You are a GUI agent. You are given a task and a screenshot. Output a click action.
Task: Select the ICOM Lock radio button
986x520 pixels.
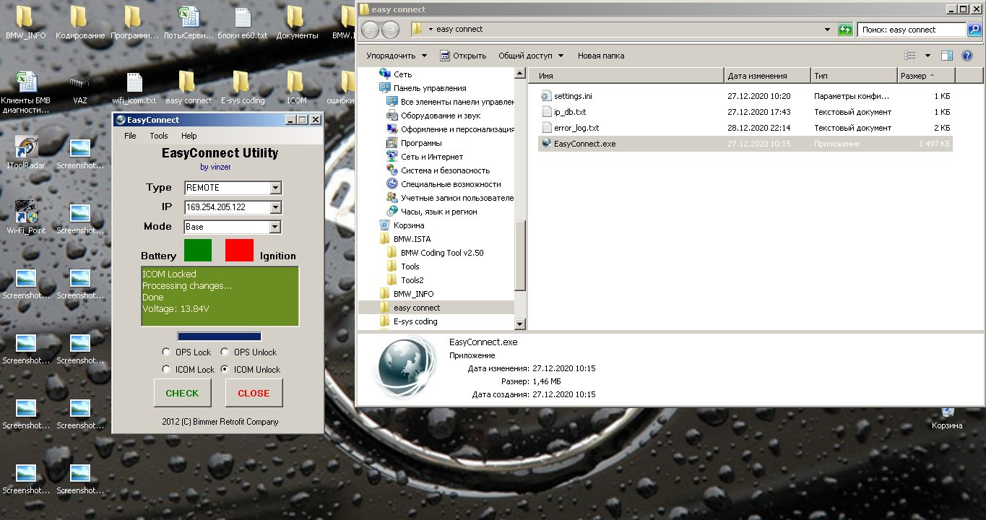click(167, 369)
